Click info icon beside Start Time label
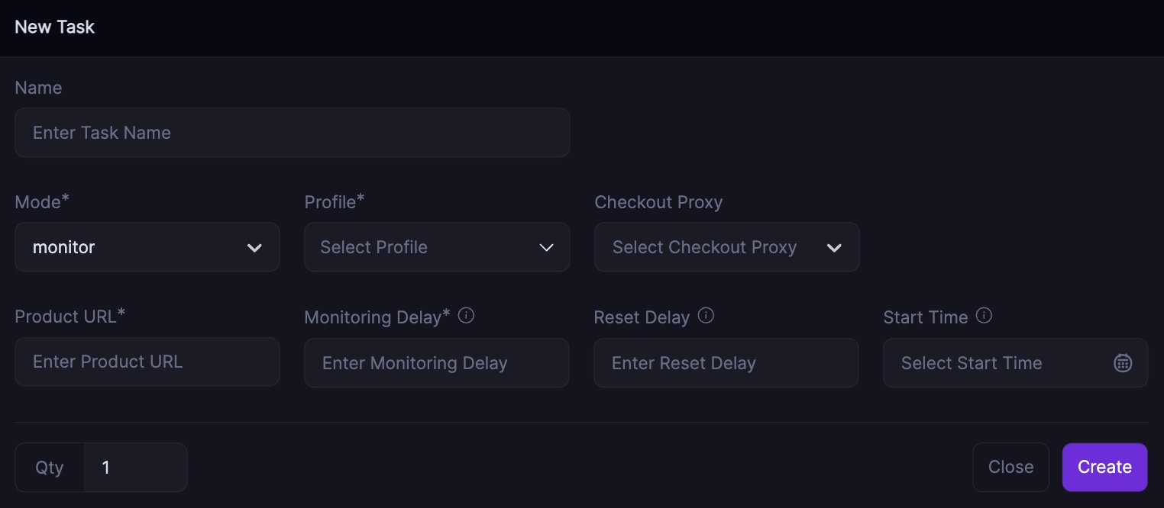 click(x=984, y=316)
